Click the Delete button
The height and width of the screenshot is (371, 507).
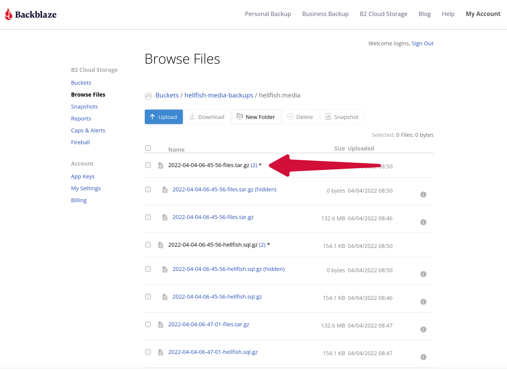300,117
